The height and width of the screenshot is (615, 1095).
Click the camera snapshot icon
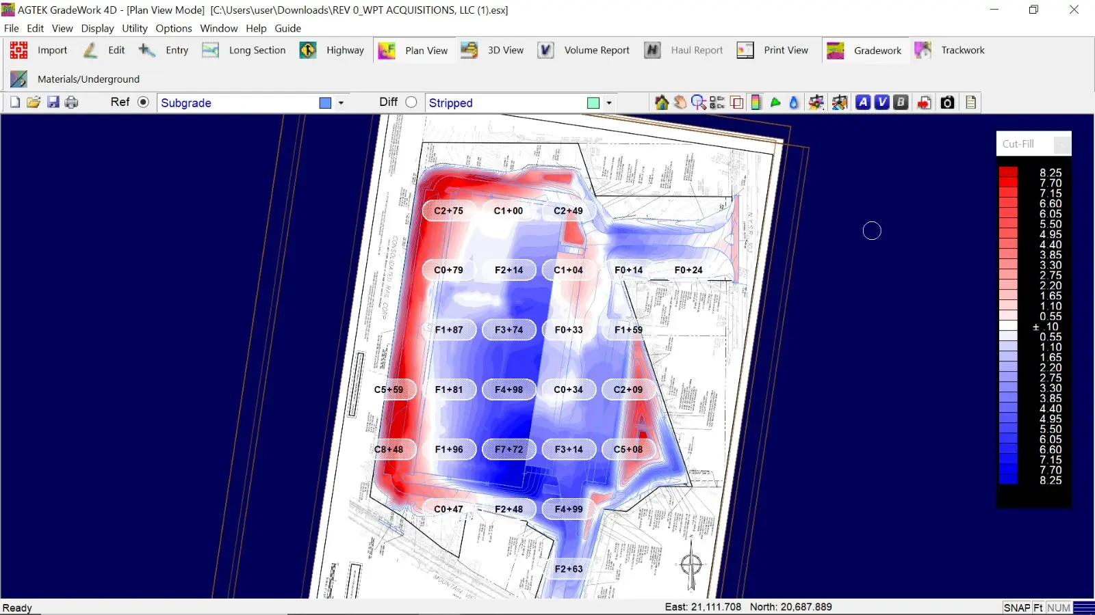(x=947, y=102)
